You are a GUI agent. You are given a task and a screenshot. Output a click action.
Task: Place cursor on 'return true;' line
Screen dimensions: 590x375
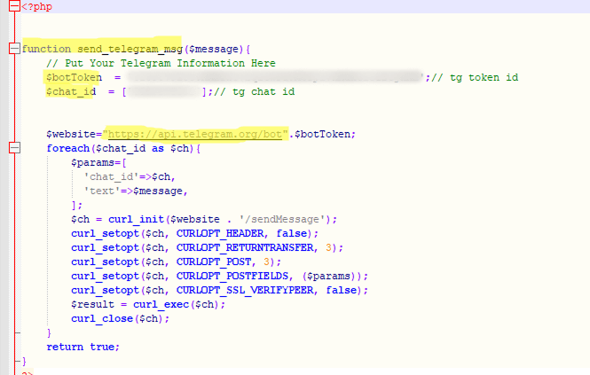click(82, 347)
